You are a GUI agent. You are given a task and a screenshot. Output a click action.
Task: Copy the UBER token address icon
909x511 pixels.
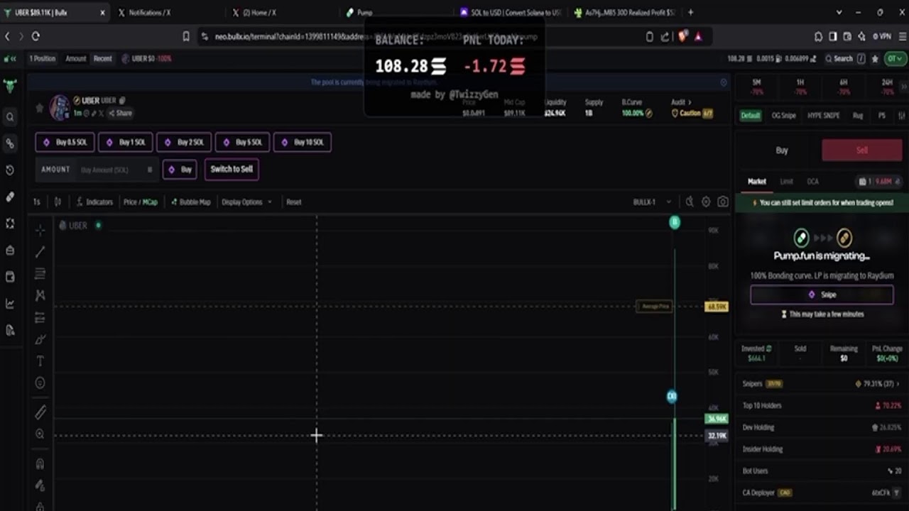[122, 101]
